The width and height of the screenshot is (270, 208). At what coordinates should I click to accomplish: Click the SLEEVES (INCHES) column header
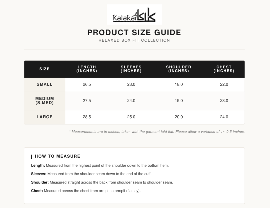point(131,69)
